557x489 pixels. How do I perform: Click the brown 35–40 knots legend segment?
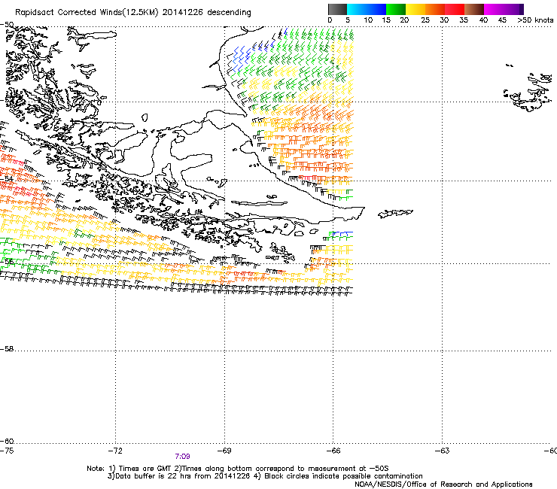474,9
